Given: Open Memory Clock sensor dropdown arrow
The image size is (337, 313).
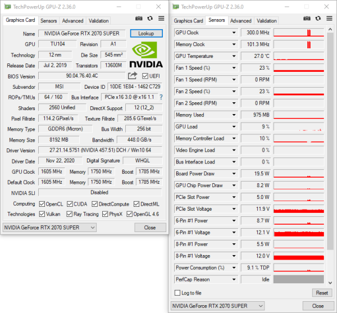Looking at the screenshot, I should pyautogui.click(x=234, y=44).
